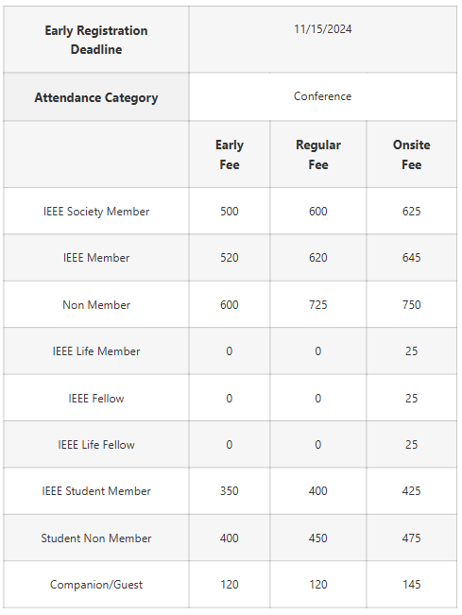Click the IEEE Member early fee 520

(230, 258)
